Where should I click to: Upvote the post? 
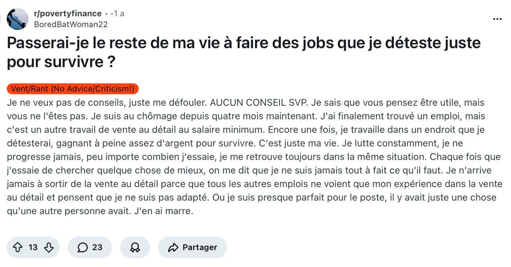[17, 247]
